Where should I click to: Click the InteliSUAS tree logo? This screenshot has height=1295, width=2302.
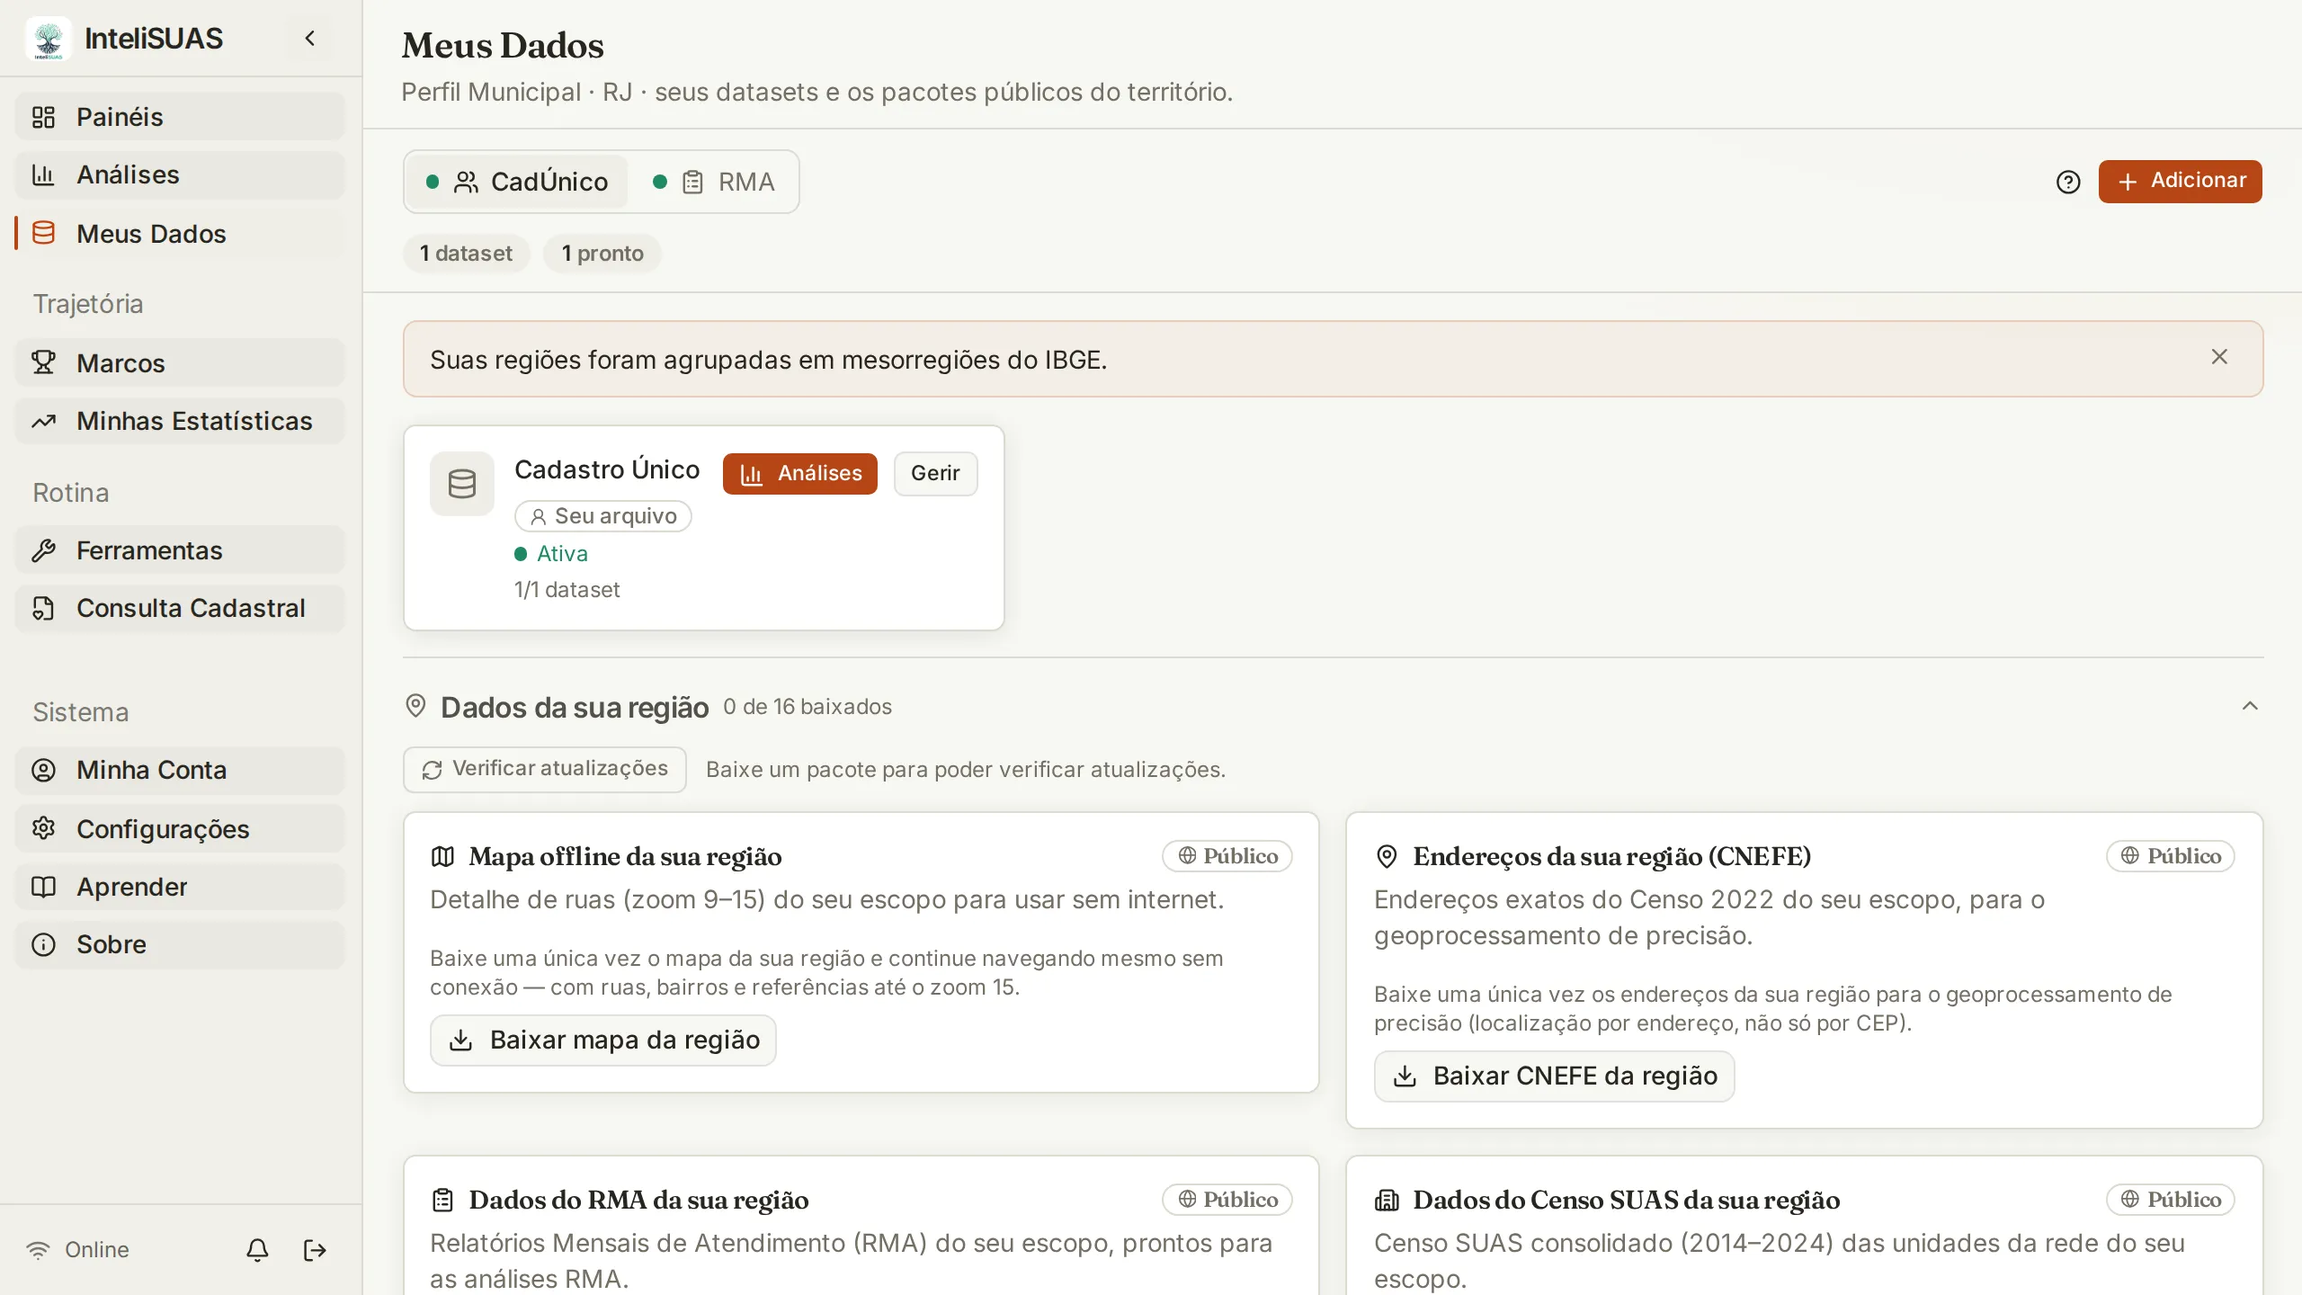pyautogui.click(x=49, y=39)
